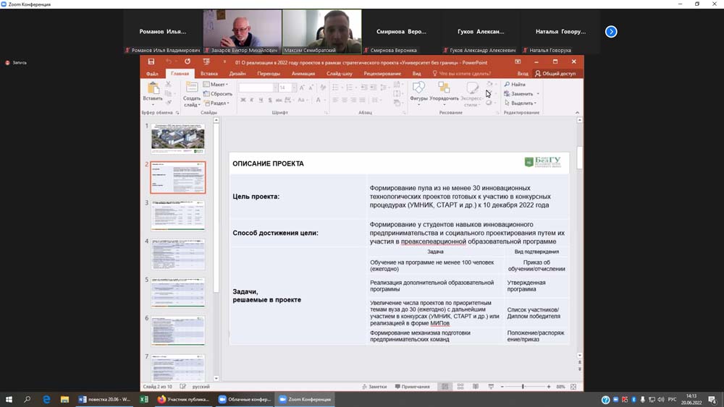Switch to the Animation (Анимация) tab
This screenshot has width=724, height=407.
pyautogui.click(x=303, y=74)
